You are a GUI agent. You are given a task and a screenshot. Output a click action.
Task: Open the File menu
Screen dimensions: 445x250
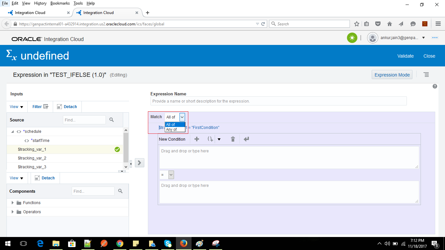[5, 3]
